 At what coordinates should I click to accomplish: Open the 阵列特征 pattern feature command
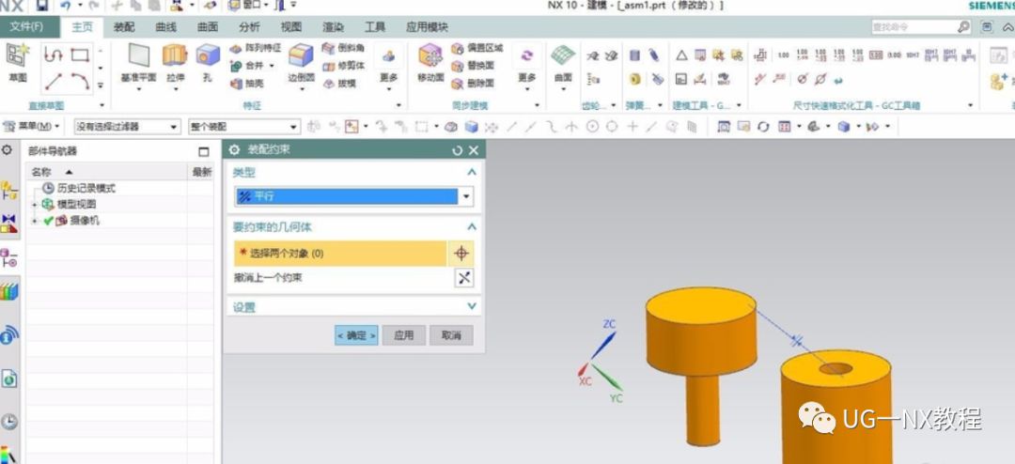point(255,48)
